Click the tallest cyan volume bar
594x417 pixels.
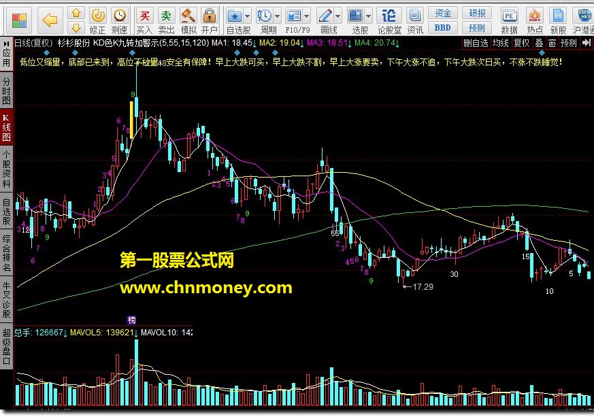click(136, 373)
